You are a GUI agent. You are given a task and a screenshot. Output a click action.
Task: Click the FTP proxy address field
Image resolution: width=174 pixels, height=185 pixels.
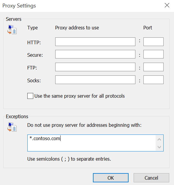point(95,67)
